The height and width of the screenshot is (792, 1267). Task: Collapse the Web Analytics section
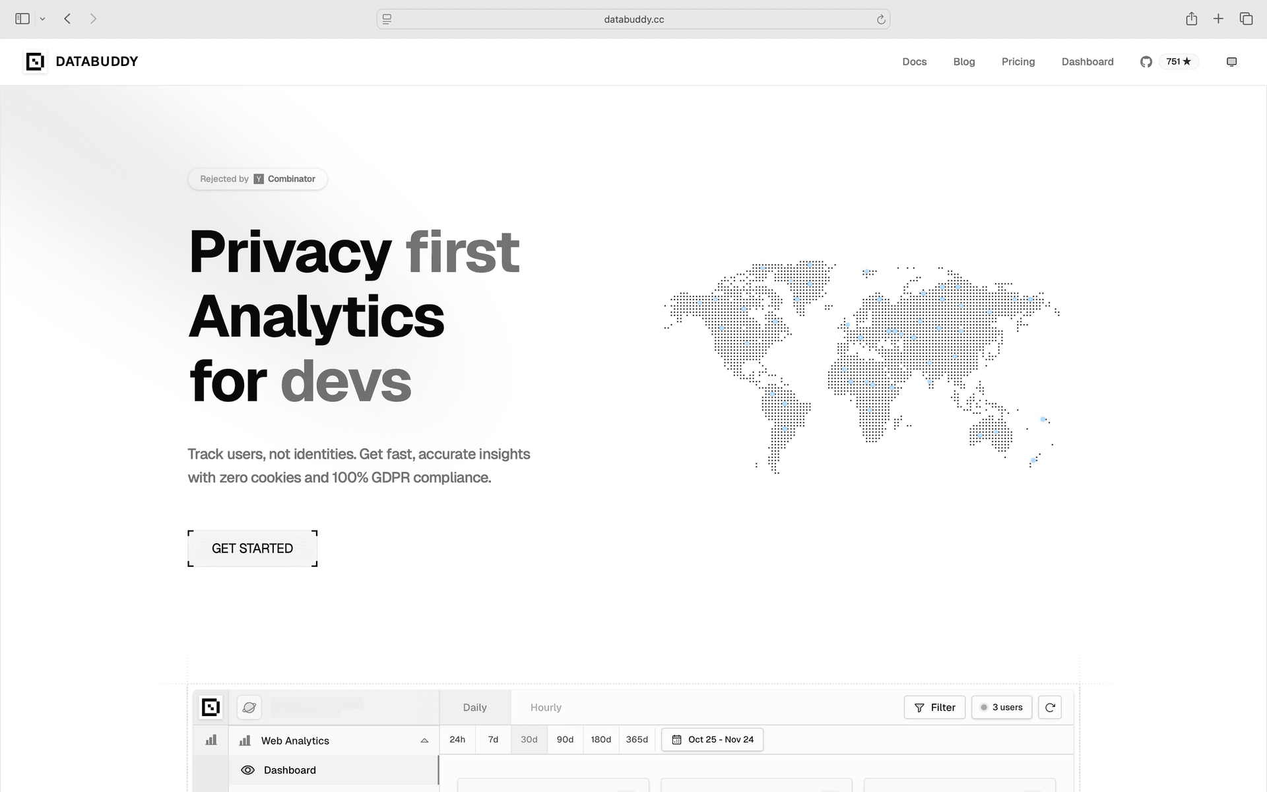(424, 741)
